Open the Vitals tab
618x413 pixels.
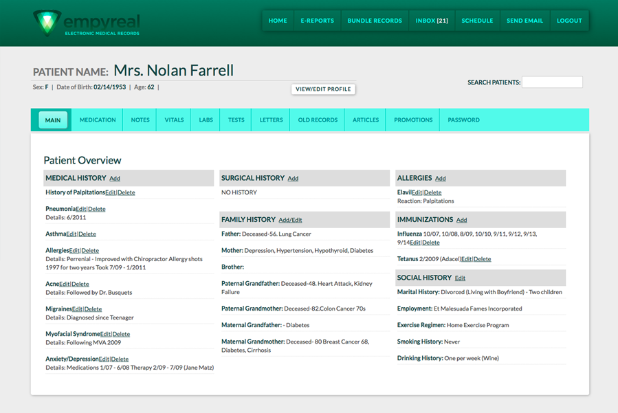[x=174, y=120]
